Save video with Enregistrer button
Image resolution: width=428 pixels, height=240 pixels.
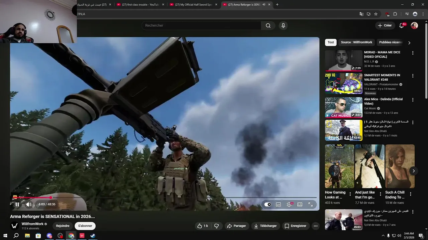[x=295, y=226]
